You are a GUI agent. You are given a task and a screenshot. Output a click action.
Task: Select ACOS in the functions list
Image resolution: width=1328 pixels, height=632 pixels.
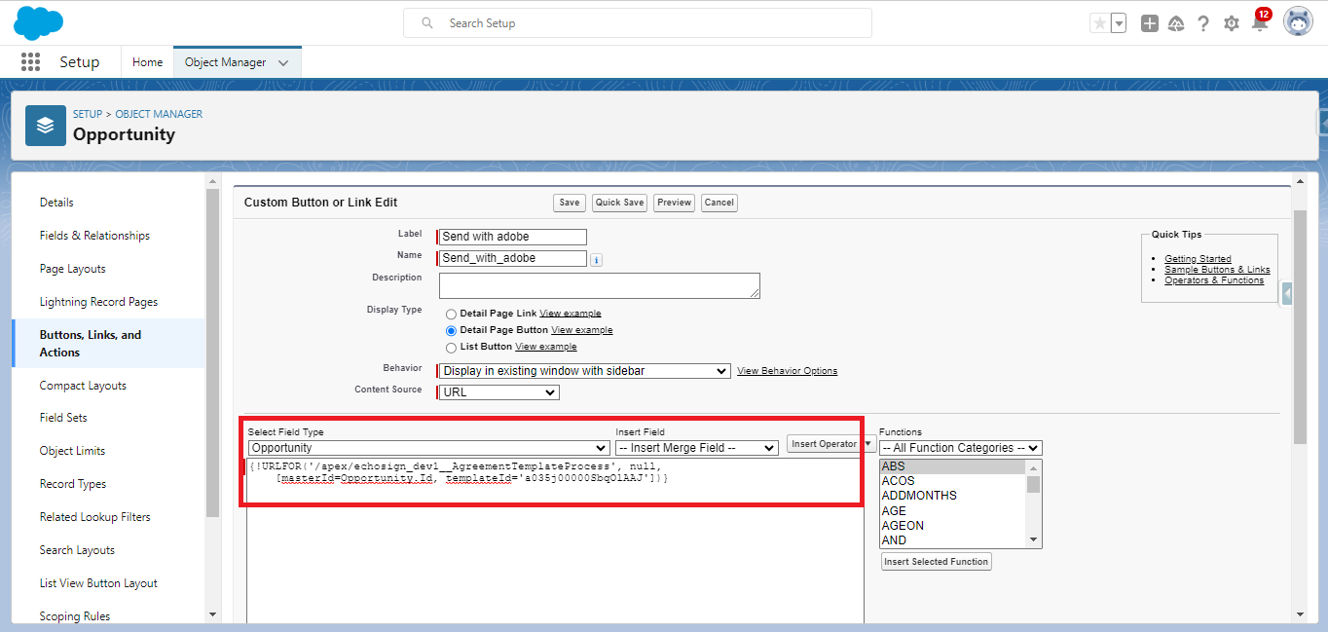(x=953, y=481)
